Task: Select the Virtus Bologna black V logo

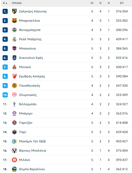Action: (x=14, y=151)
